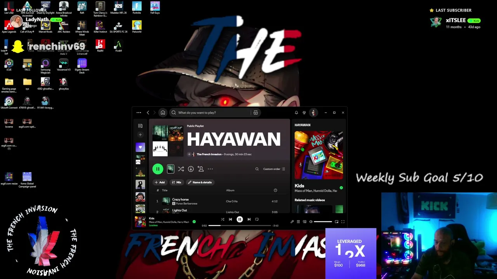This screenshot has width=497, height=279.
Task: Open more options for HAYAWAN playlist
Action: [210, 169]
